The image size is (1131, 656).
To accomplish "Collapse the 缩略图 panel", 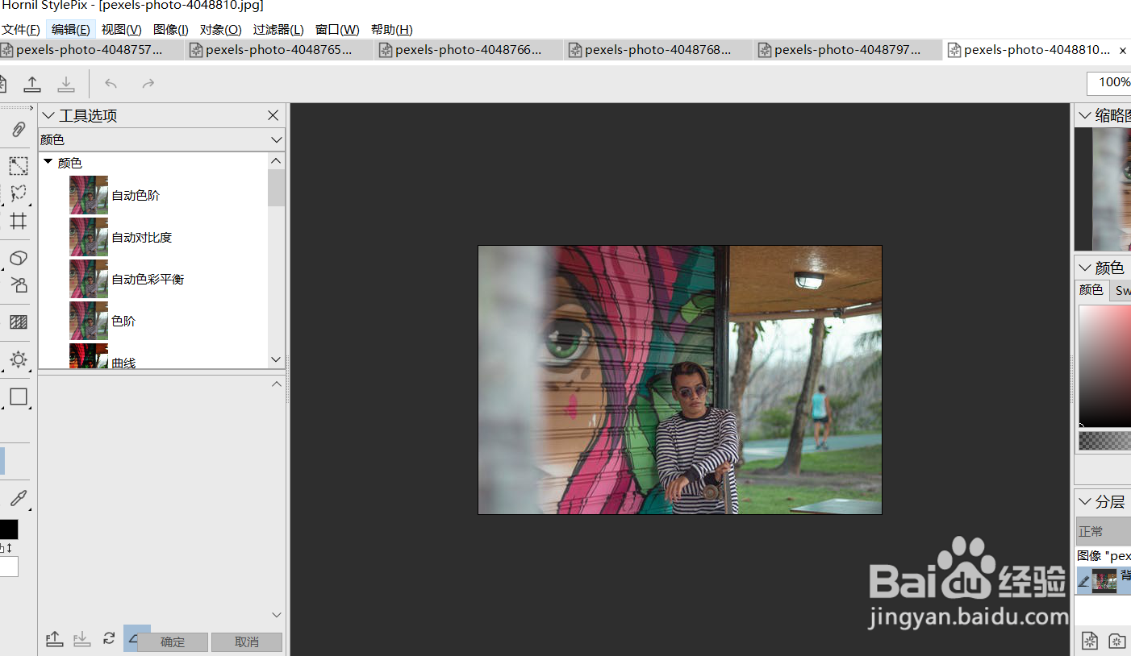I will (x=1084, y=115).
